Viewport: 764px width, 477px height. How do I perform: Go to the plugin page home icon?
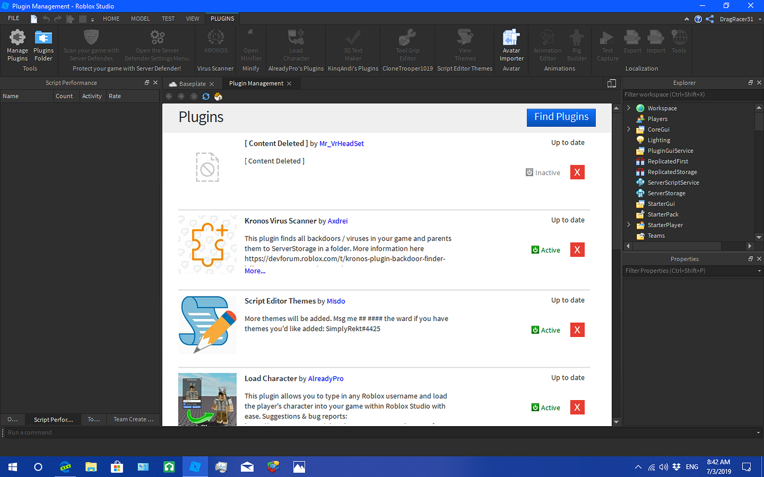click(218, 96)
